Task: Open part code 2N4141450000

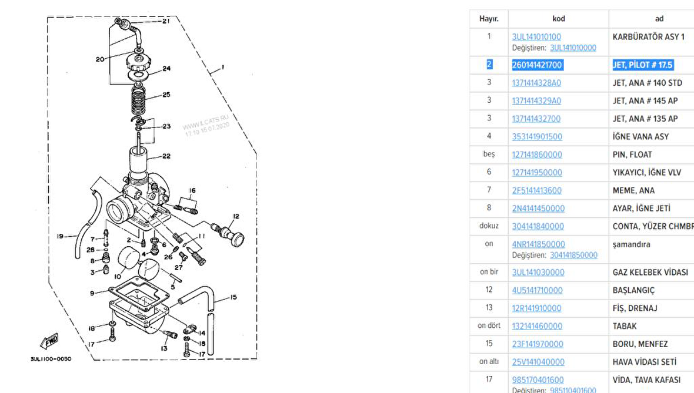Action: 538,208
